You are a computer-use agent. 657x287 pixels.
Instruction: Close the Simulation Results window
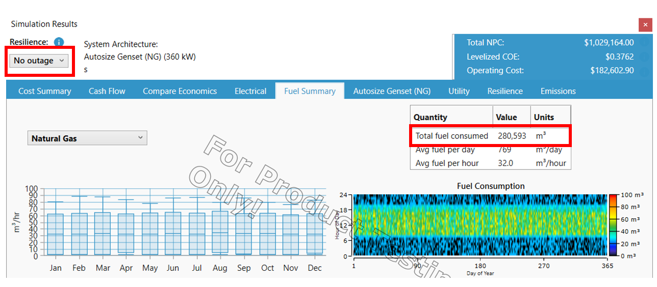point(645,24)
